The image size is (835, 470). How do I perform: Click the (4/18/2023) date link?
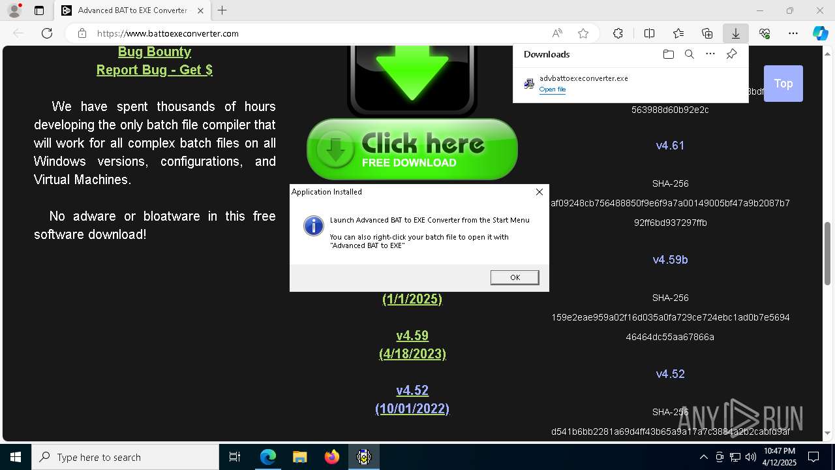point(412,354)
